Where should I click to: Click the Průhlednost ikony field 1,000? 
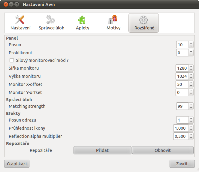(x=181, y=128)
